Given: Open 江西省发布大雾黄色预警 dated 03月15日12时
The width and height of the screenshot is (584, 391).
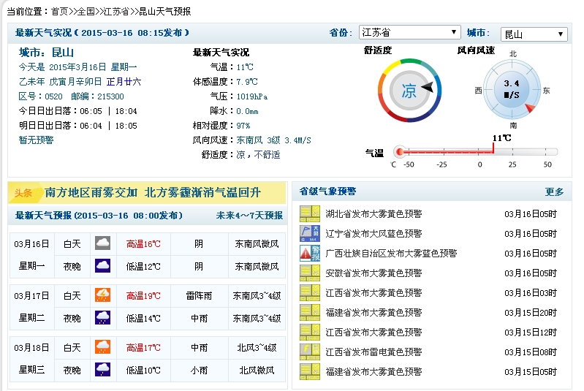Looking at the screenshot, I should (373, 332).
